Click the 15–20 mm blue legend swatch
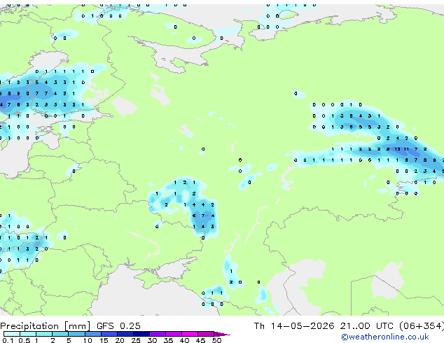The height and width of the screenshot is (343, 444). [x=109, y=334]
